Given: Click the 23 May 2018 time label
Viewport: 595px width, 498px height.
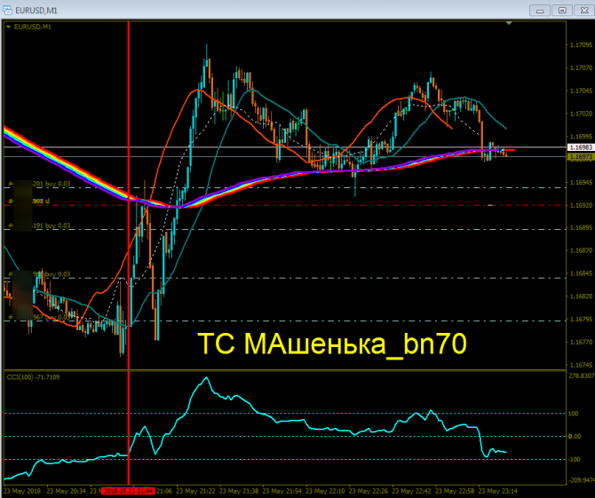Looking at the screenshot, I should tap(22, 491).
